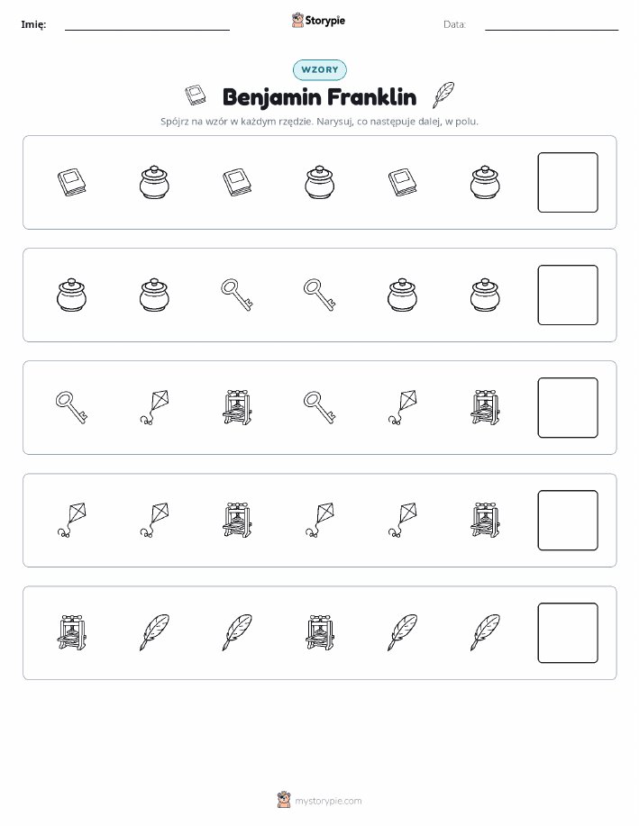This screenshot has height=826, width=639.
Task: Click the Storypie bear logo at top
Action: pos(297,21)
